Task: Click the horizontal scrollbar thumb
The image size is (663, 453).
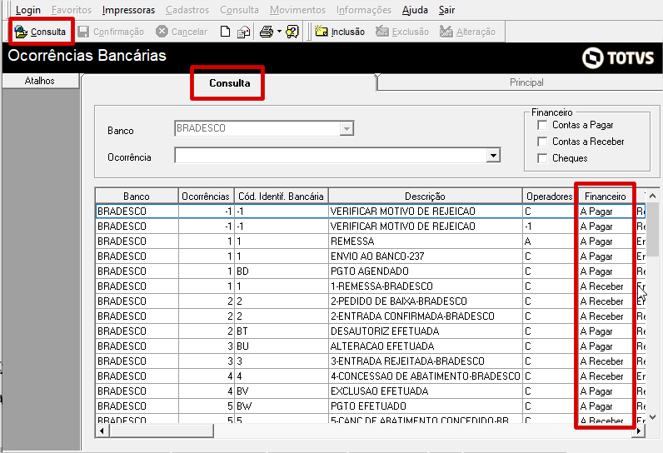Action: click(x=161, y=431)
